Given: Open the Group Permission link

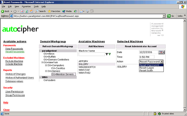Looking at the screenshot, I should click(15, 95).
